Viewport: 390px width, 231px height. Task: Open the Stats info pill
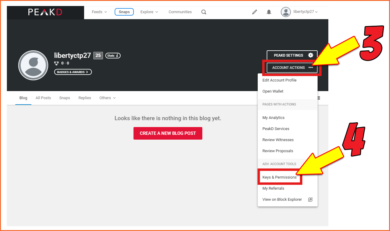113,55
